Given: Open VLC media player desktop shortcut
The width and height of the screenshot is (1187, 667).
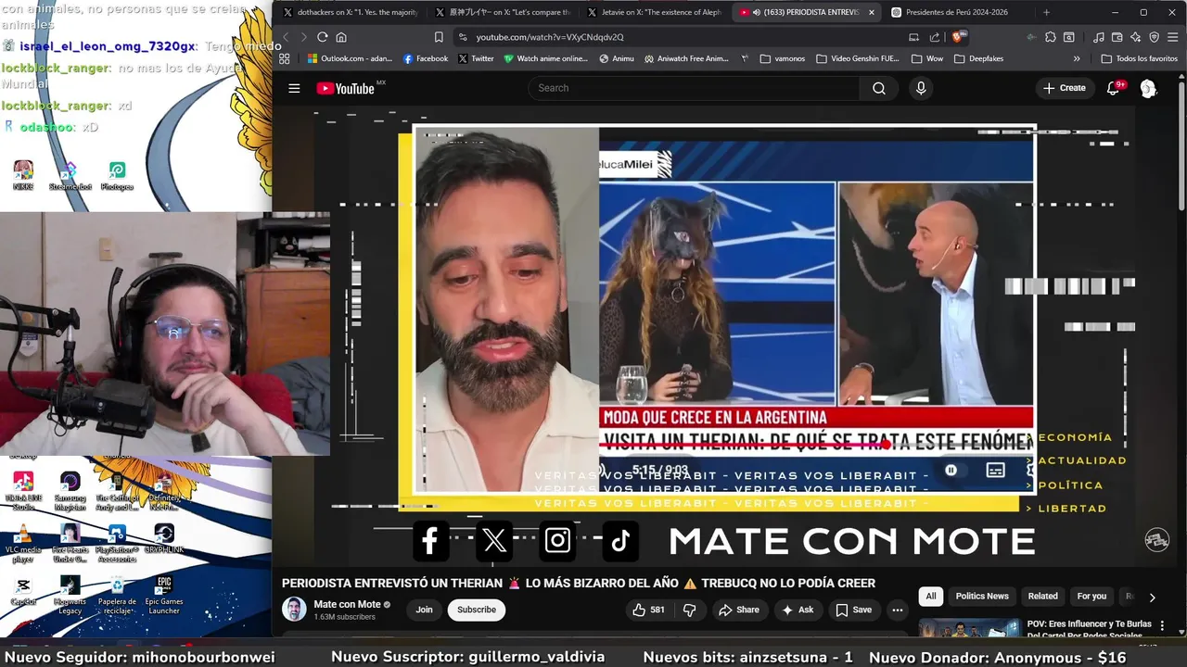Looking at the screenshot, I should coord(23,544).
